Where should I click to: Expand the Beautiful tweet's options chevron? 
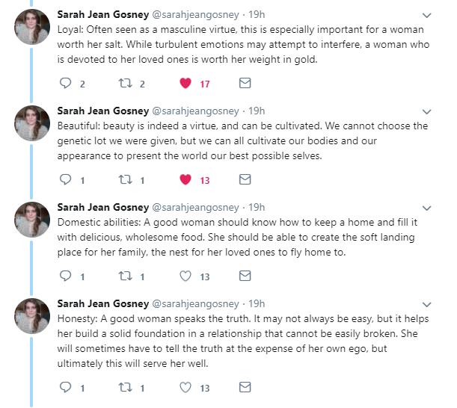[427, 111]
